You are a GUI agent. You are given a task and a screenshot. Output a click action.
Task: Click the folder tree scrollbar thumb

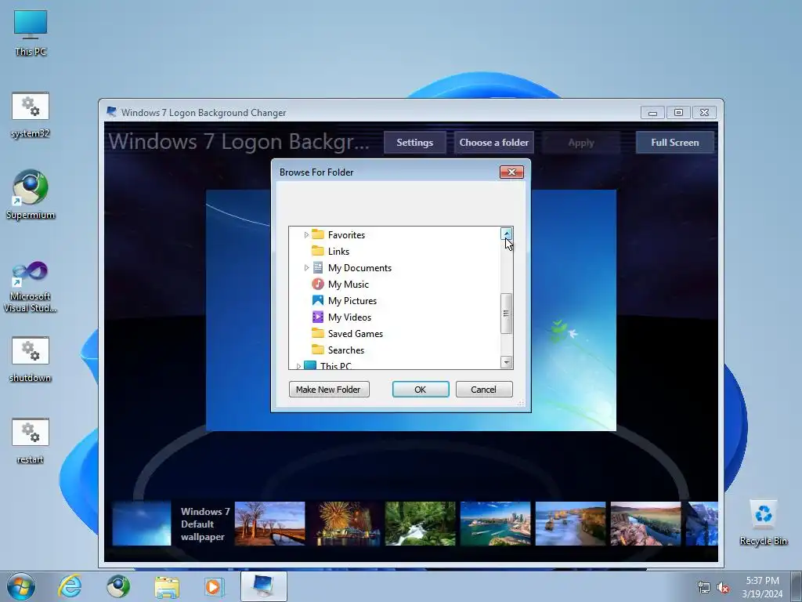click(507, 314)
